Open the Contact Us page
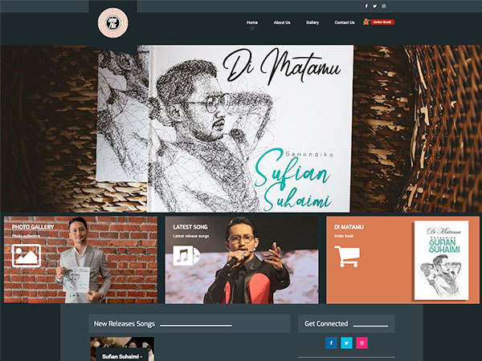The width and height of the screenshot is (482, 361). coord(345,22)
